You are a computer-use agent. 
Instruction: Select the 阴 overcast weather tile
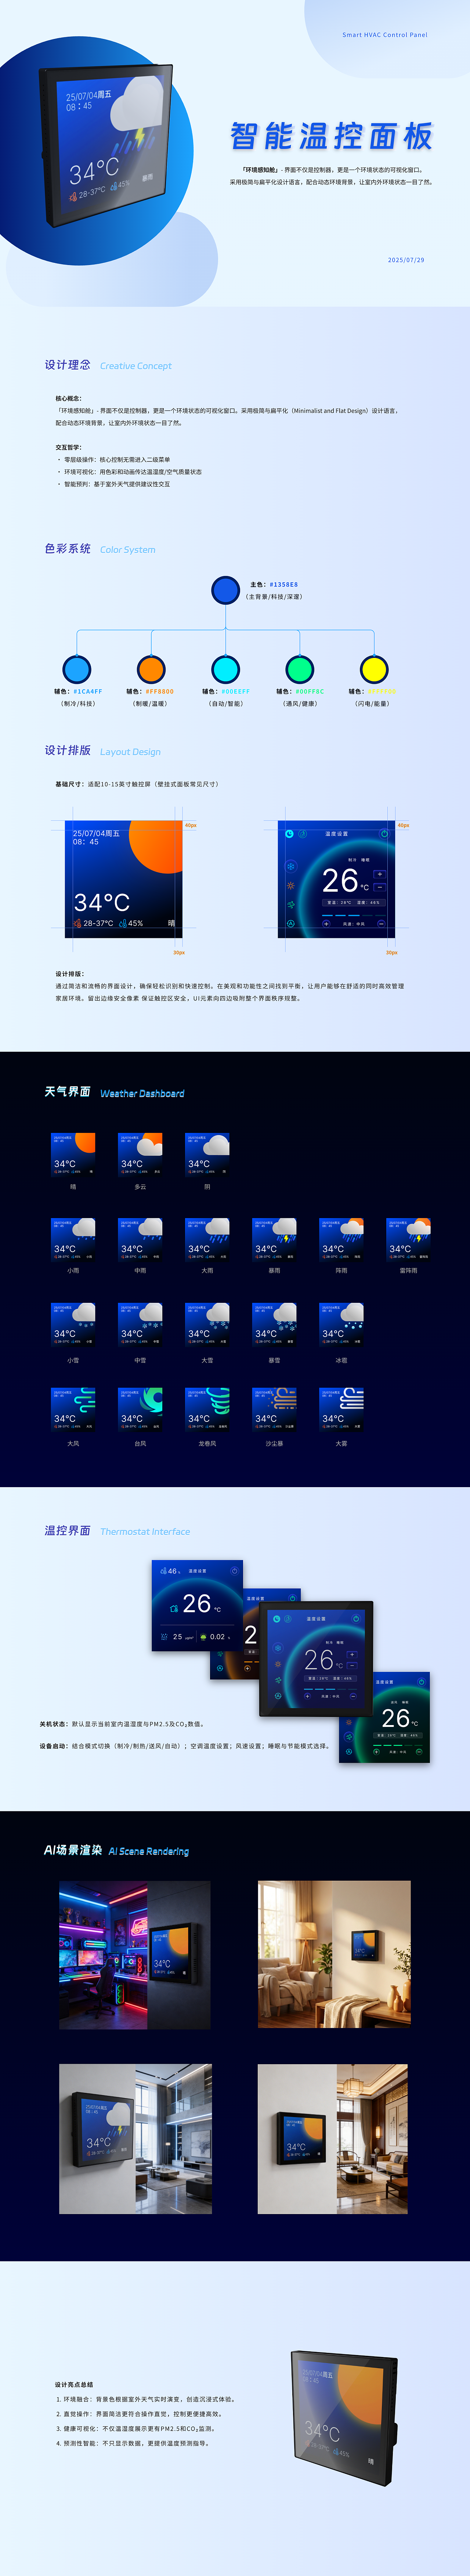[207, 1155]
